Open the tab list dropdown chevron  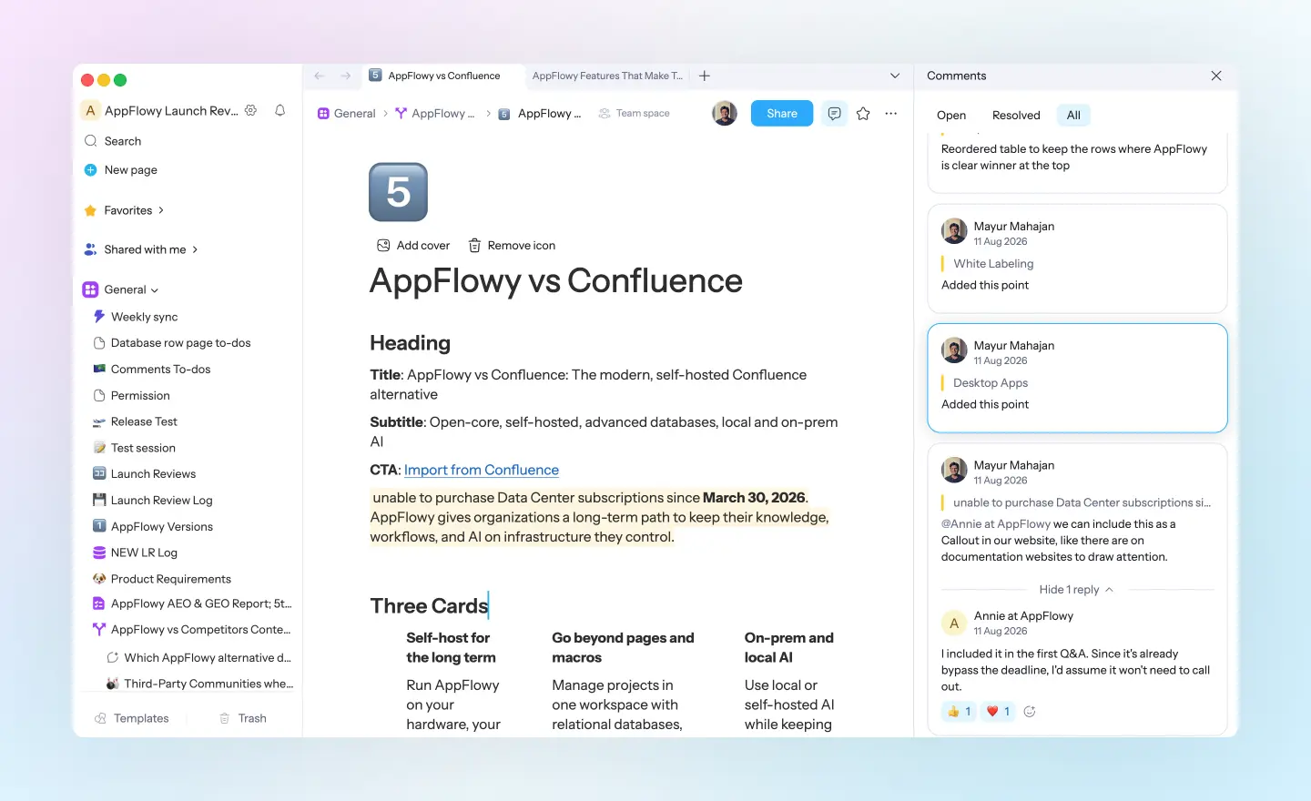[895, 76]
